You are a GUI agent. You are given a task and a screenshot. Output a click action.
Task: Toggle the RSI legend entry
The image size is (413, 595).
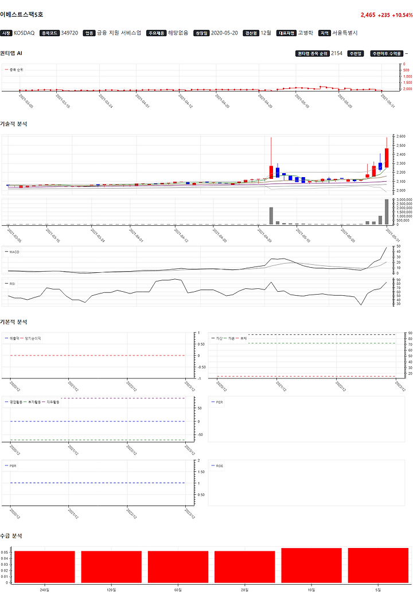pos(10,284)
